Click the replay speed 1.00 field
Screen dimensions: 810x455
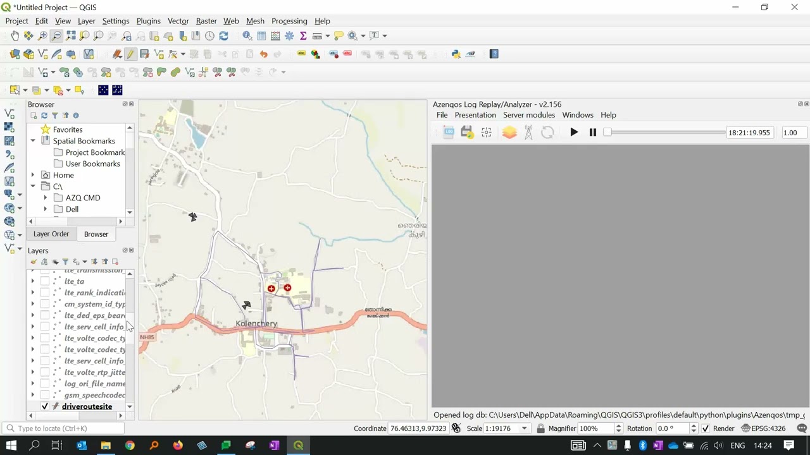tap(794, 133)
